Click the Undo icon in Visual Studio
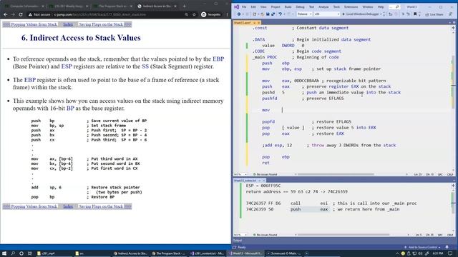Viewport: 458px width, 257px height. pos(280,14)
